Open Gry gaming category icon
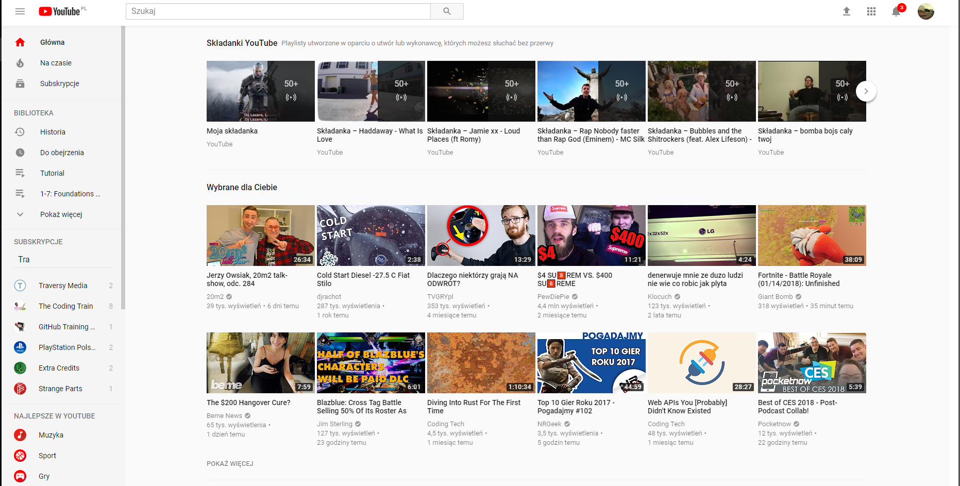 [20, 476]
